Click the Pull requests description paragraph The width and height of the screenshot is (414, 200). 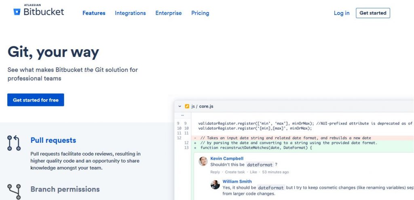tap(85, 161)
